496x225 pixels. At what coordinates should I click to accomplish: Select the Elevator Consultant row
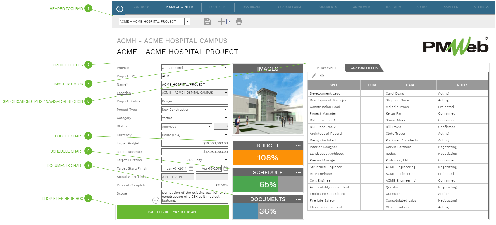pos(398,207)
